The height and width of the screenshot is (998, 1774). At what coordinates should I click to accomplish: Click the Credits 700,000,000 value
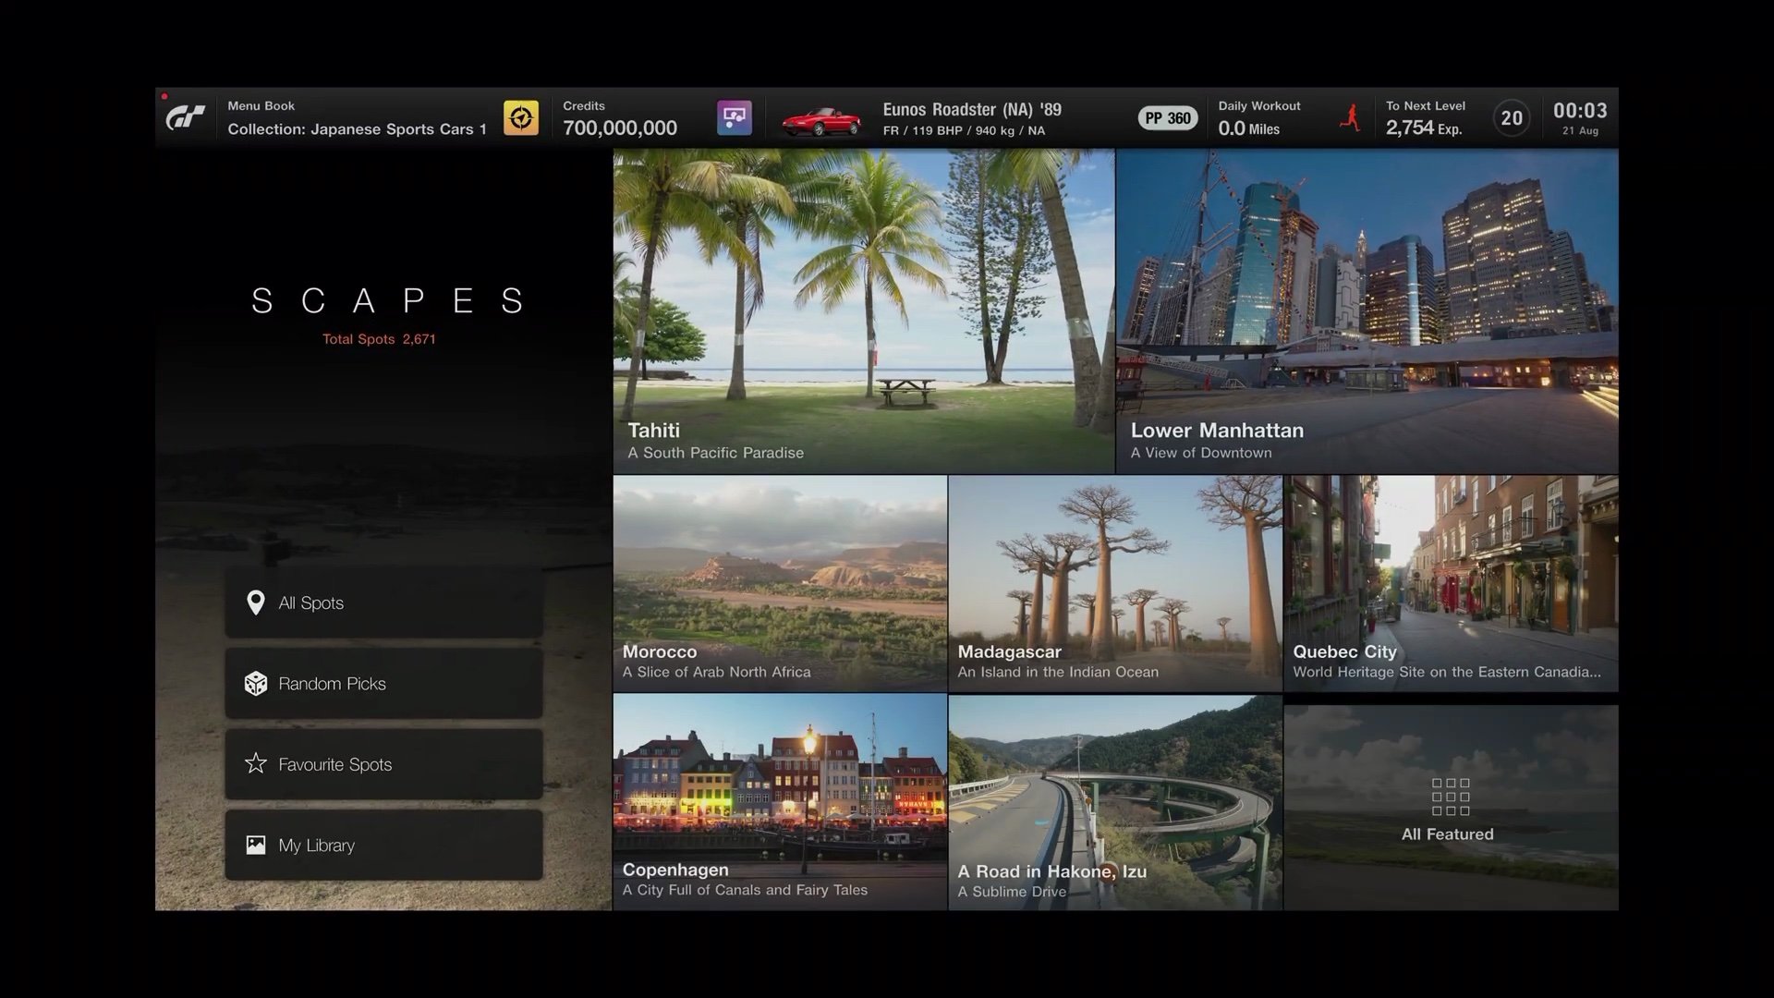pos(620,128)
